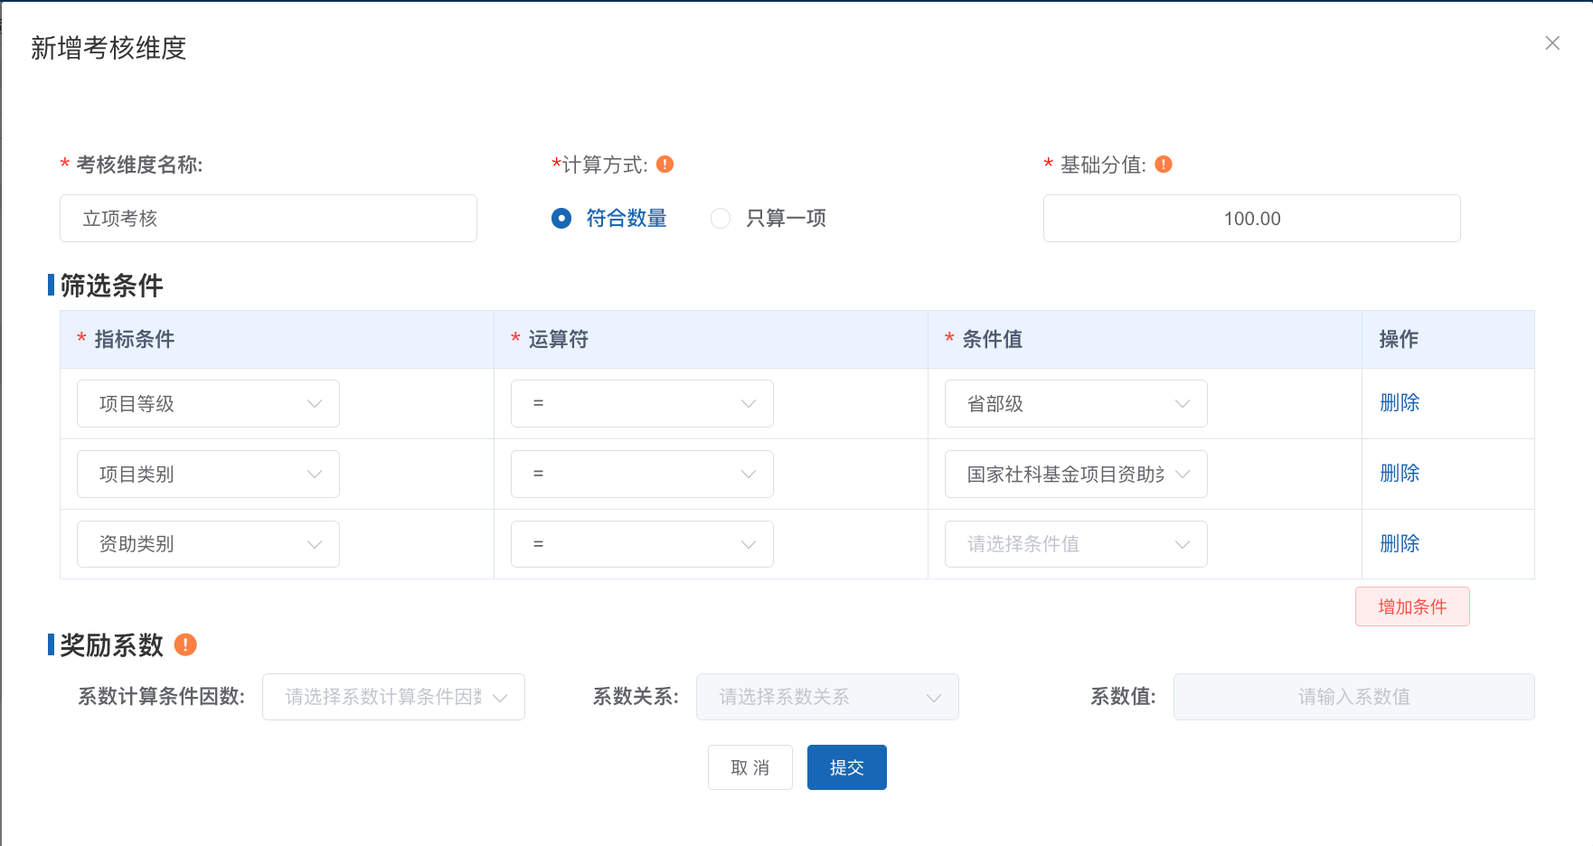Open the 系数关系 dropdown

[x=826, y=697]
